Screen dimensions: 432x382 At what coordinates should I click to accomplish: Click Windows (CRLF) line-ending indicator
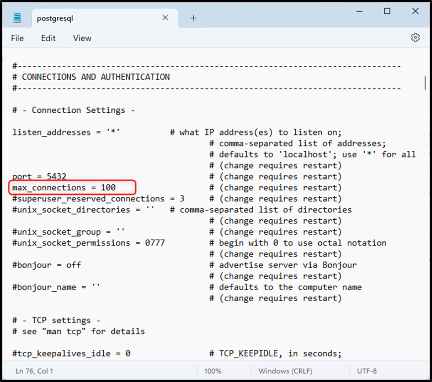click(285, 371)
